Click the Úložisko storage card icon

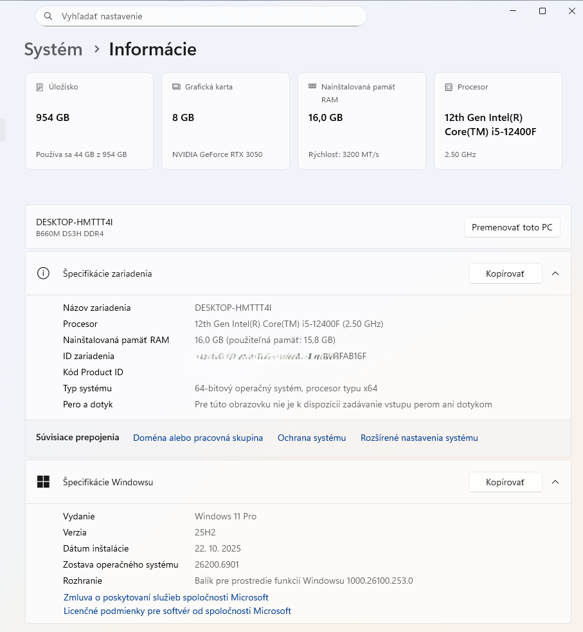39,86
